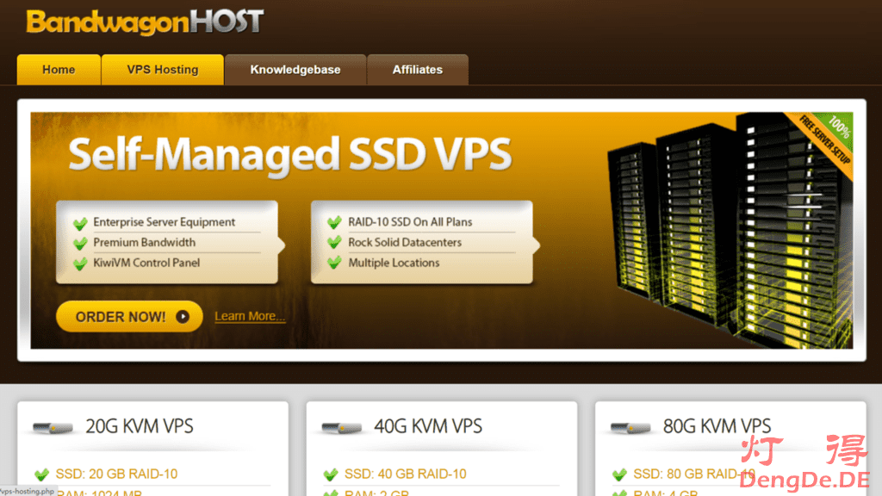
Task: Click the checkmark beside KiwiVM Control Panel
Action: [x=80, y=263]
